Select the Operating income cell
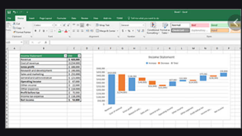Viewport: 242px width, 136px height. coord(44,81)
